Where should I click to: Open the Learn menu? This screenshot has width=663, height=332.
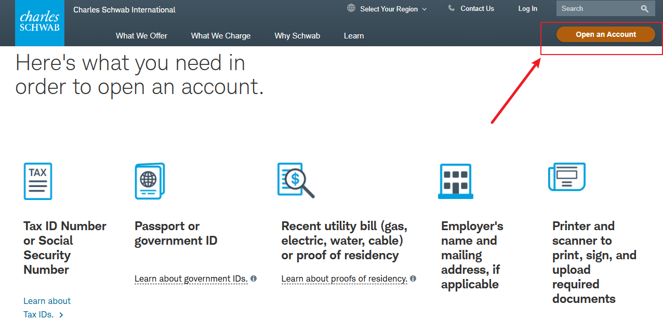coord(354,36)
